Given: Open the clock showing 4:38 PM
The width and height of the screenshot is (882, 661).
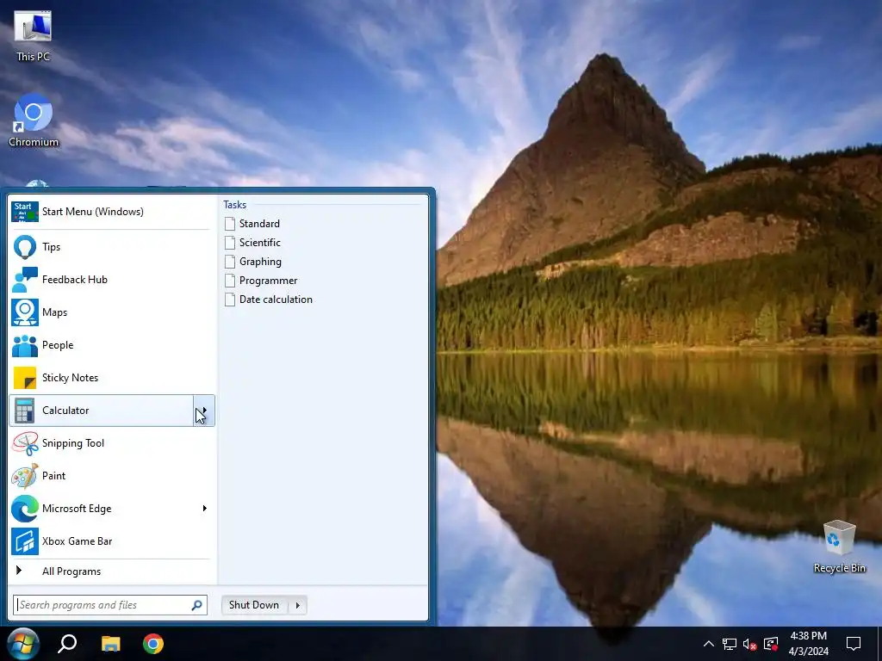Looking at the screenshot, I should click(808, 644).
